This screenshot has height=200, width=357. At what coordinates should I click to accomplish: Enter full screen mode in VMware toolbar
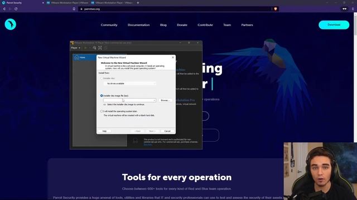coord(100,48)
